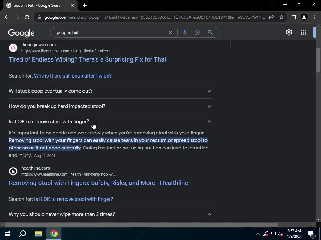Open File Explorer from taskbar
The image size is (321, 240).
38,234
